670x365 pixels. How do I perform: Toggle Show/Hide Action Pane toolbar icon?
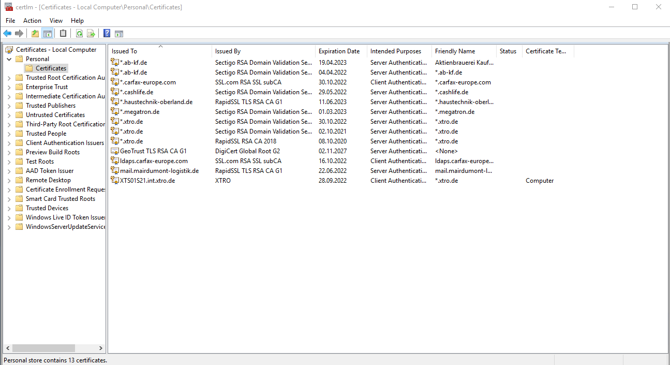pos(119,34)
